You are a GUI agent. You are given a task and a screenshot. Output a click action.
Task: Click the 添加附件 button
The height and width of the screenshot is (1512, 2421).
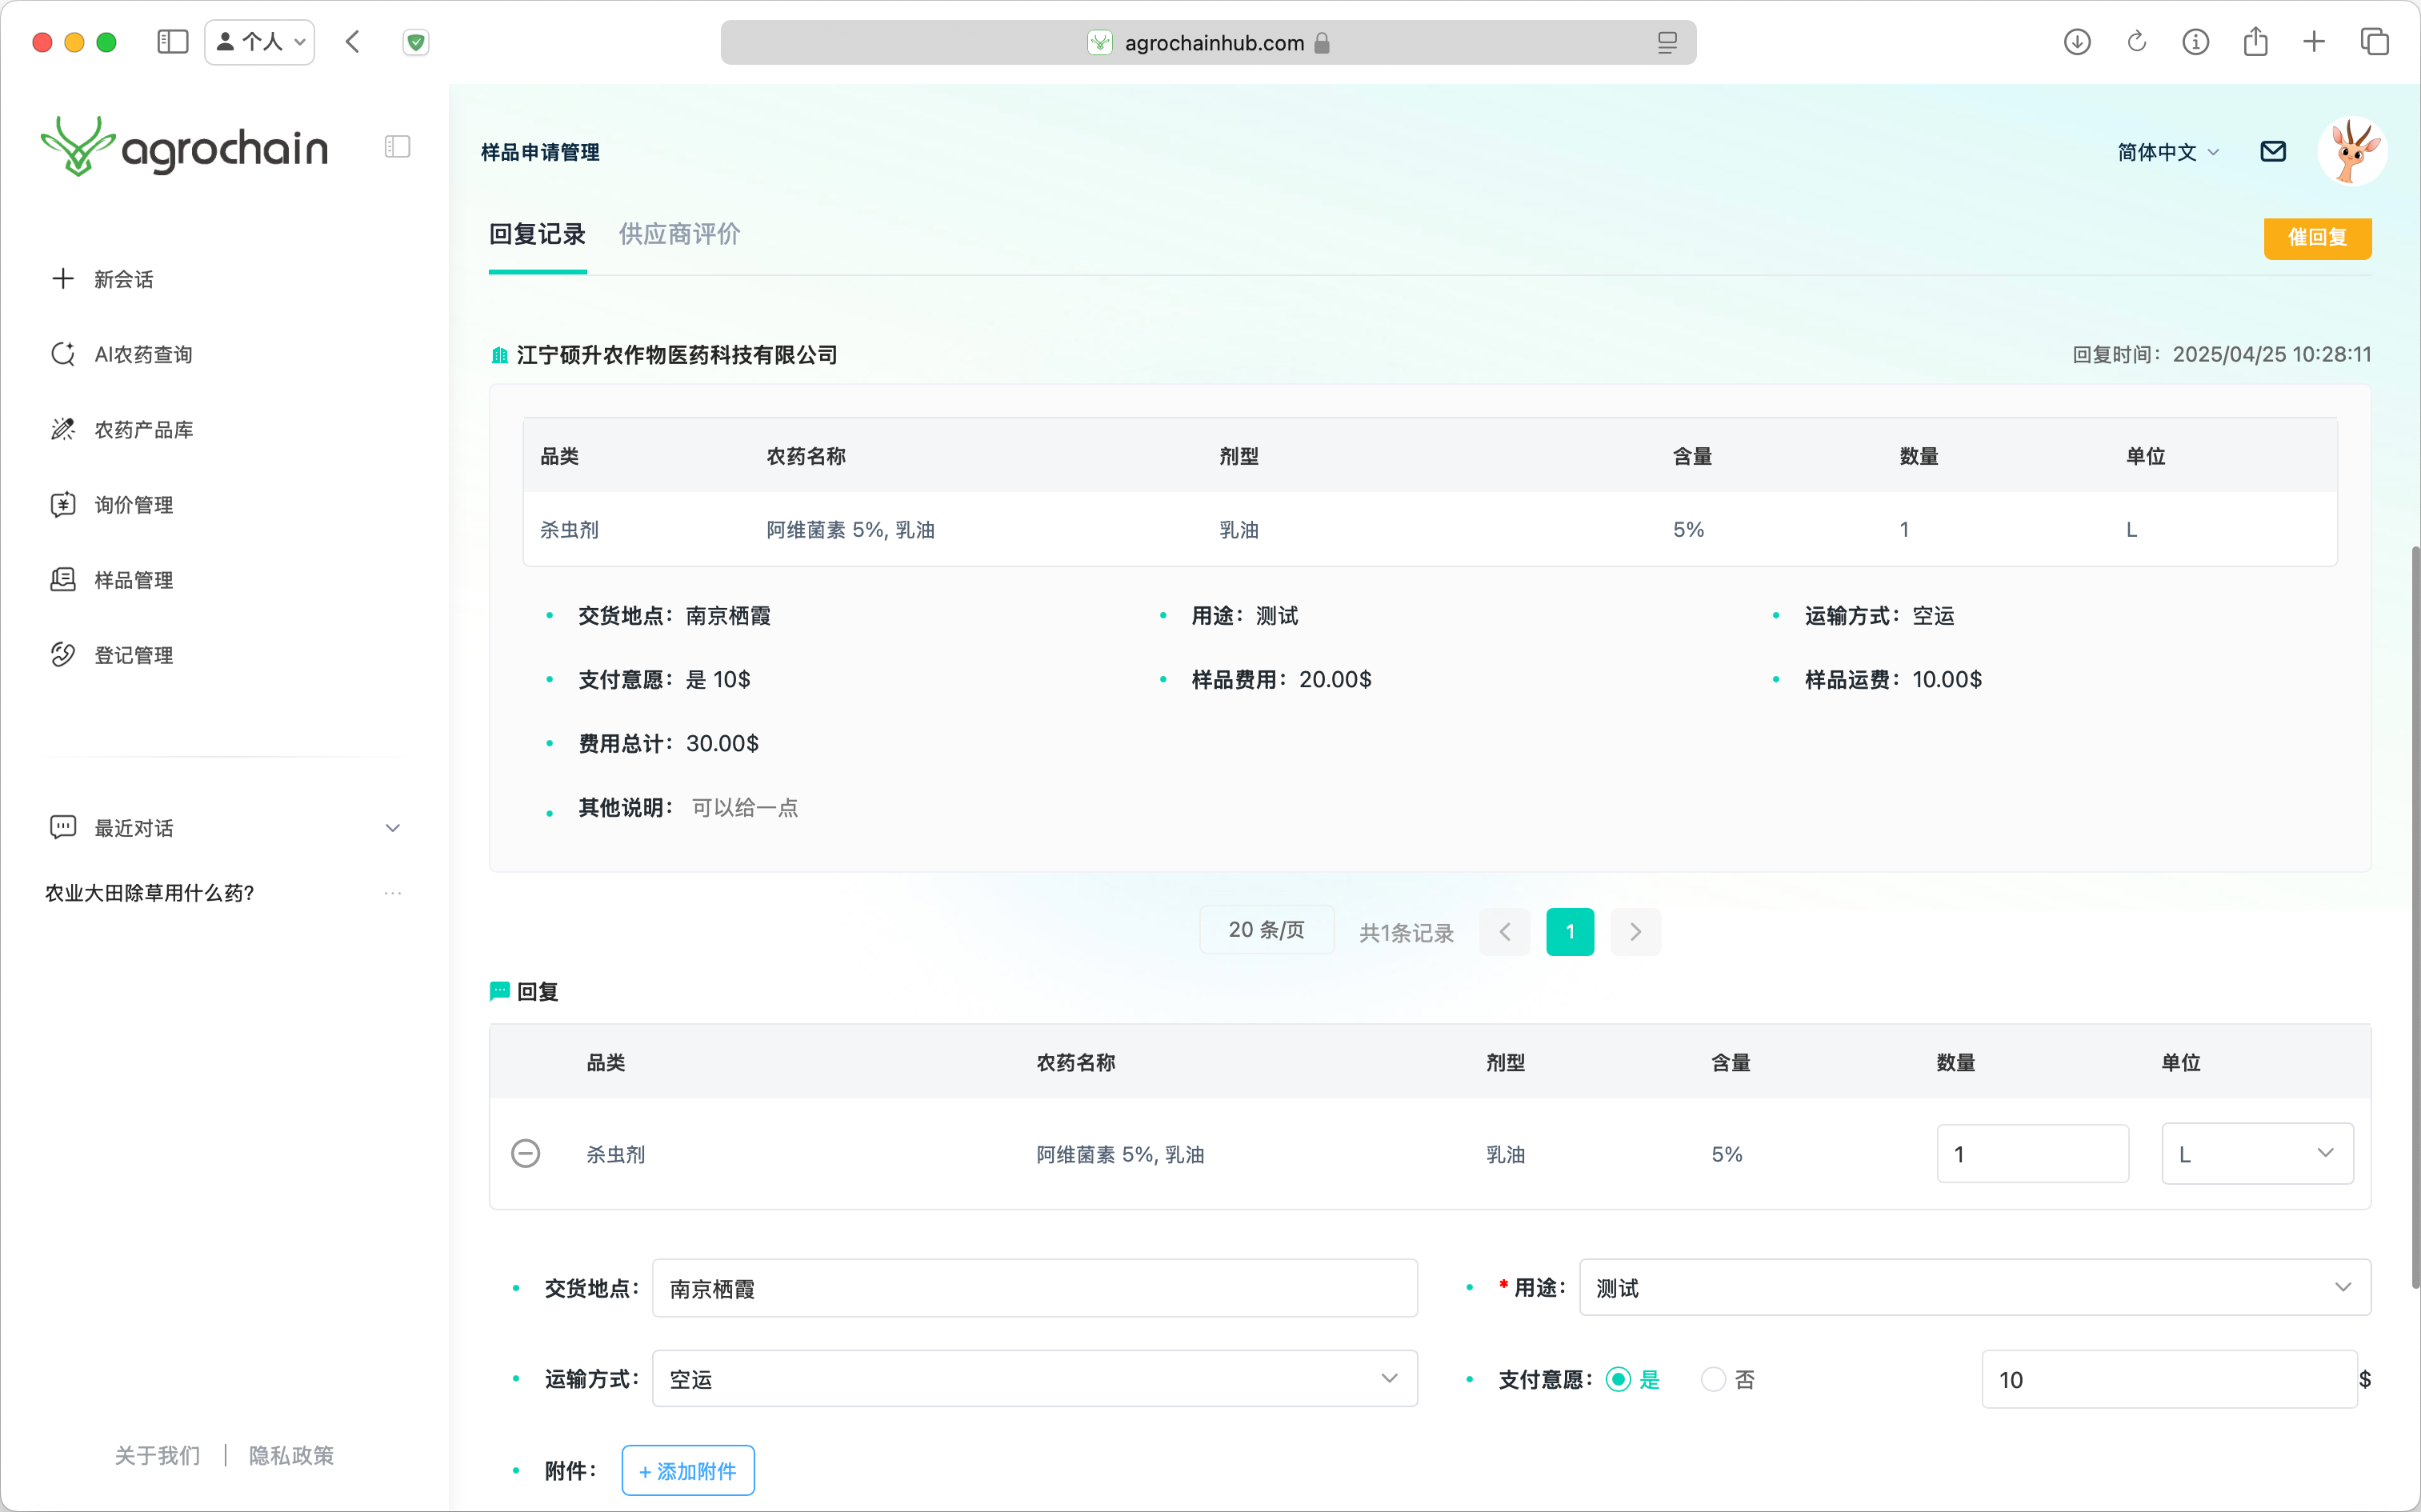click(x=688, y=1470)
